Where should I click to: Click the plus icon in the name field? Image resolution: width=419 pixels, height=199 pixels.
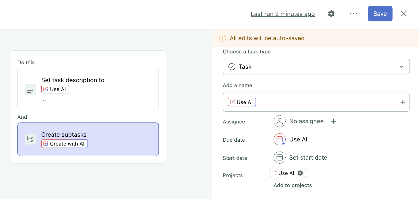(x=403, y=102)
